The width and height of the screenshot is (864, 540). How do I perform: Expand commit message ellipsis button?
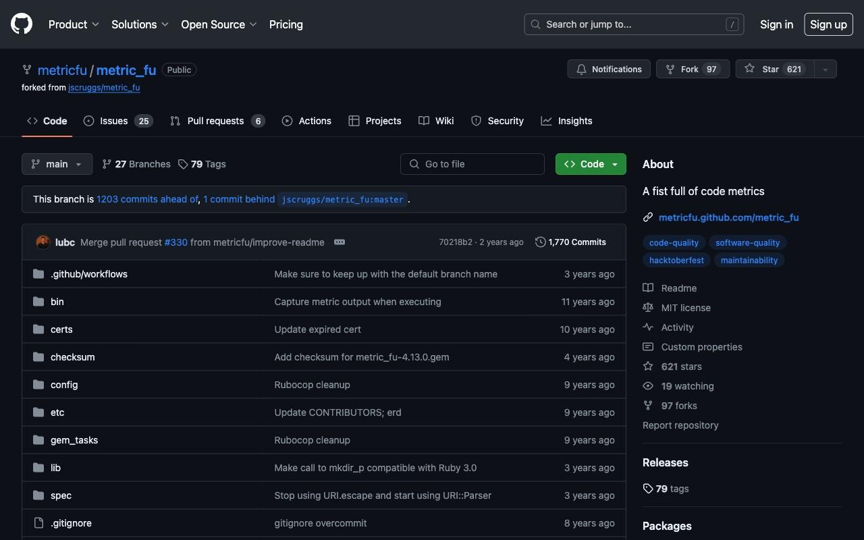340,242
